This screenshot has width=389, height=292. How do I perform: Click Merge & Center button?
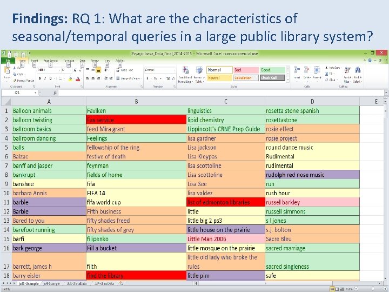(x=129, y=78)
